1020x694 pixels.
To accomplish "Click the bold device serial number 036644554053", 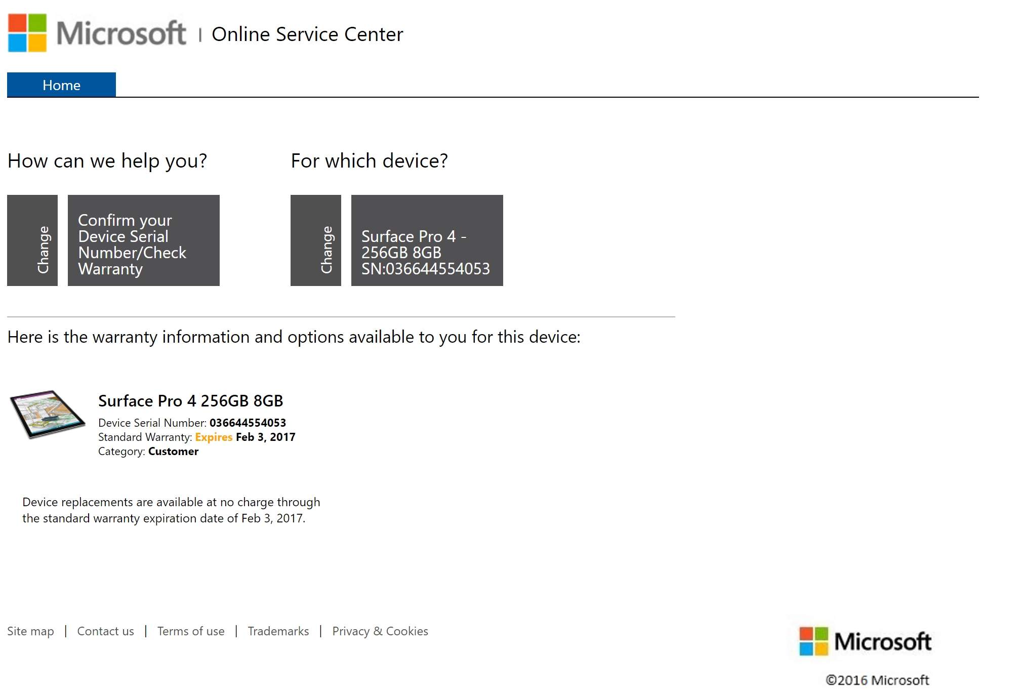I will coord(248,423).
